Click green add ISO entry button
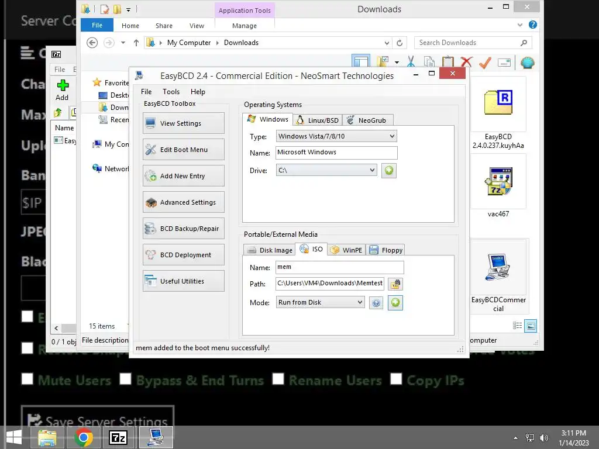This screenshot has width=599, height=449. point(395,303)
